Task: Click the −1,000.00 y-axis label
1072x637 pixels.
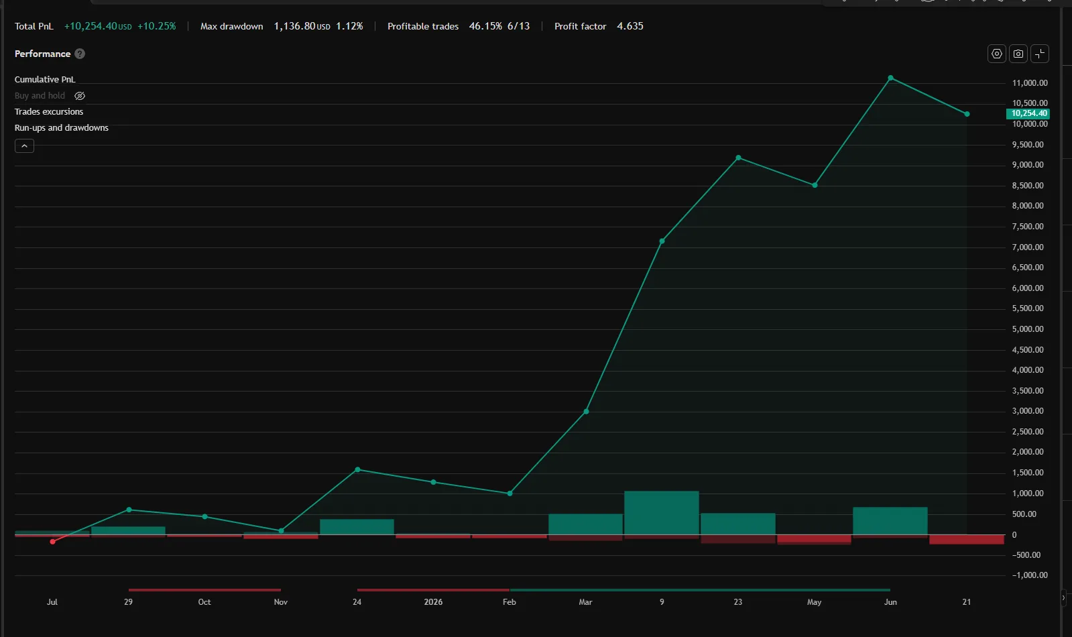Action: click(x=1030, y=575)
